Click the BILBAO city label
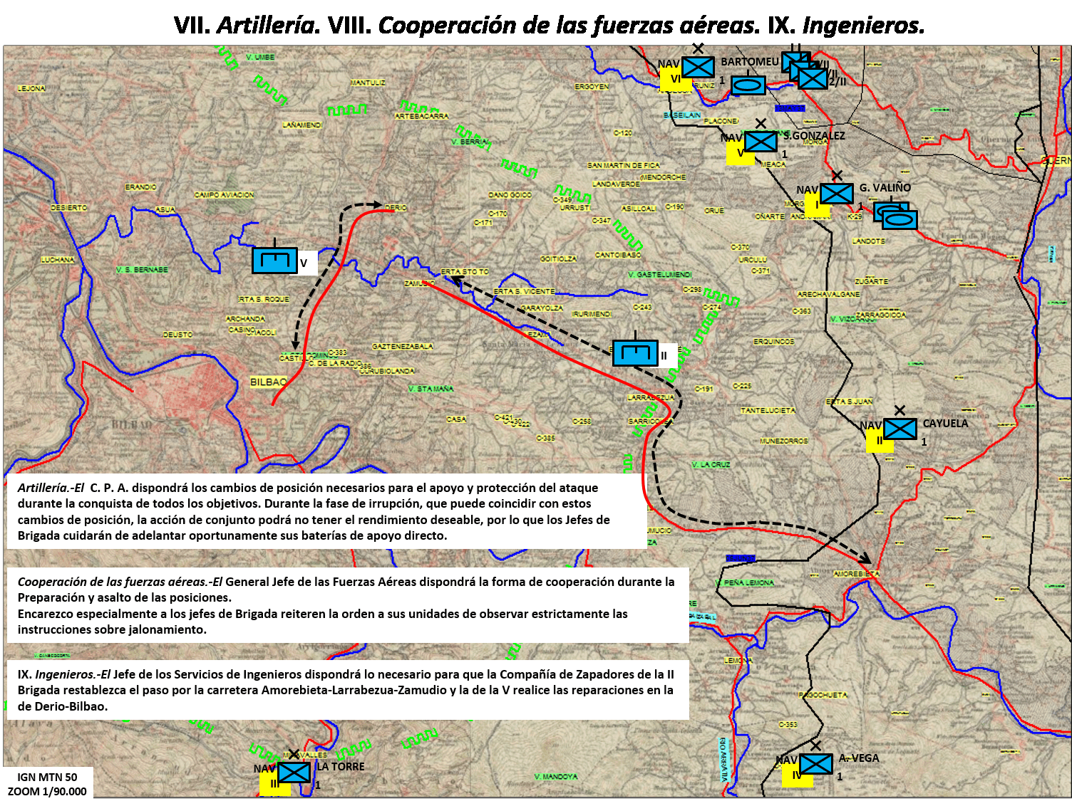 268,382
